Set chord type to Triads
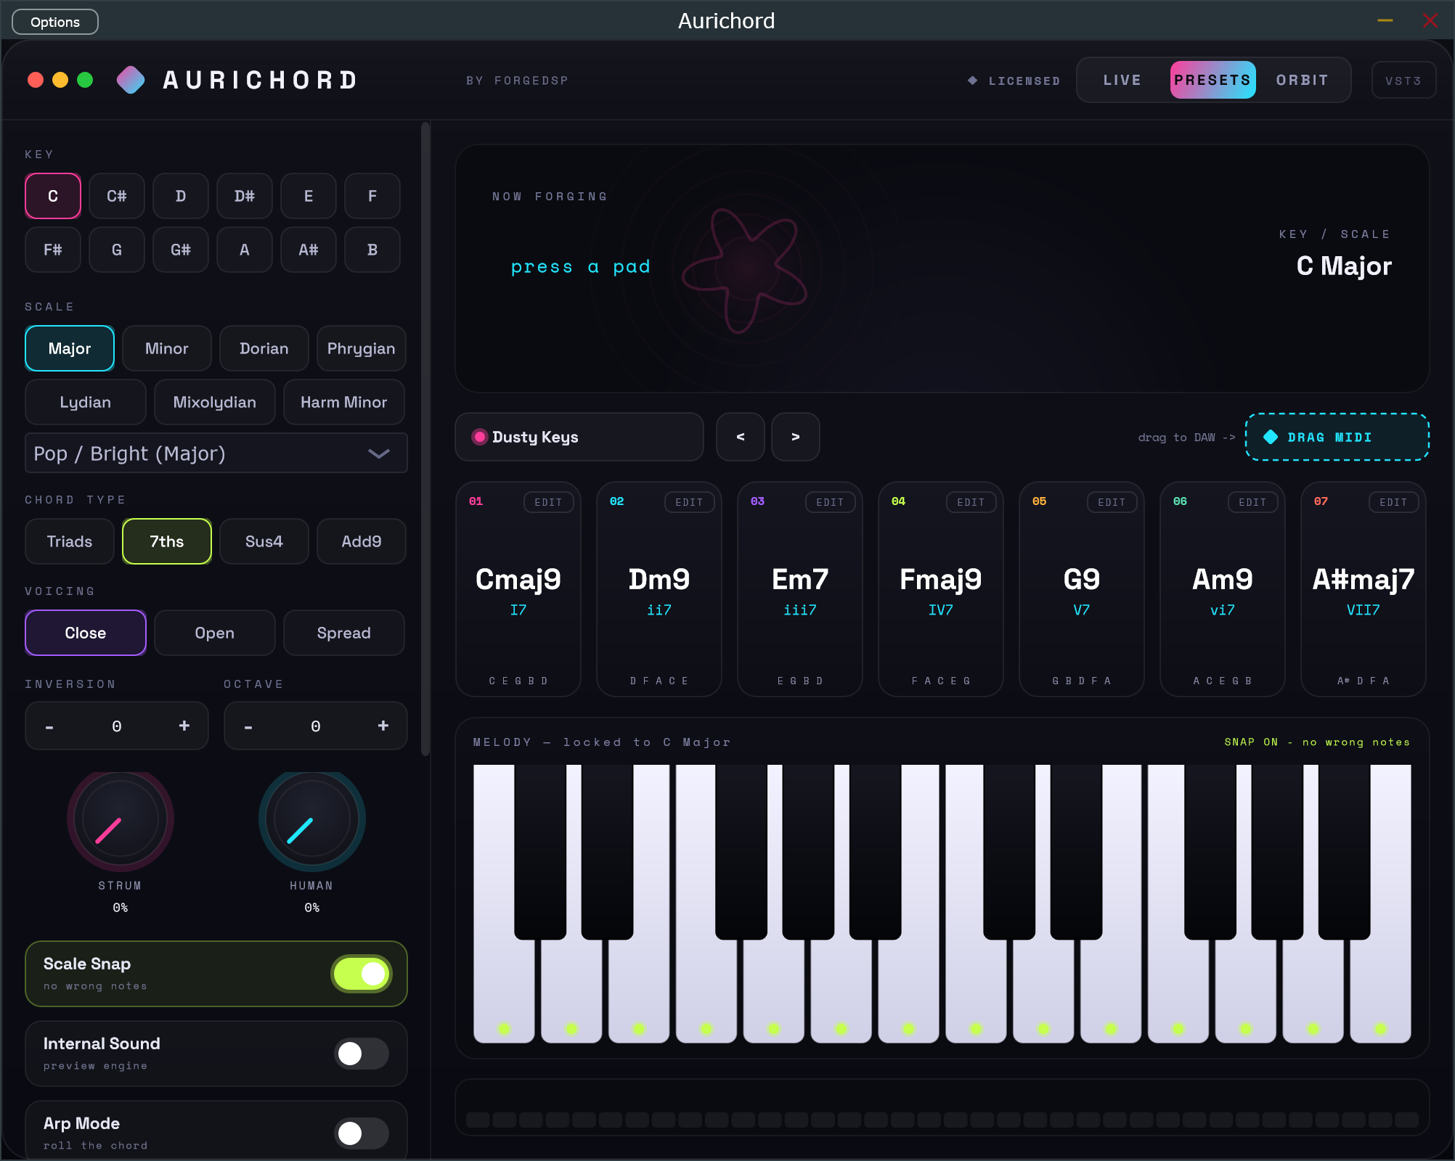The height and width of the screenshot is (1161, 1455). [70, 541]
